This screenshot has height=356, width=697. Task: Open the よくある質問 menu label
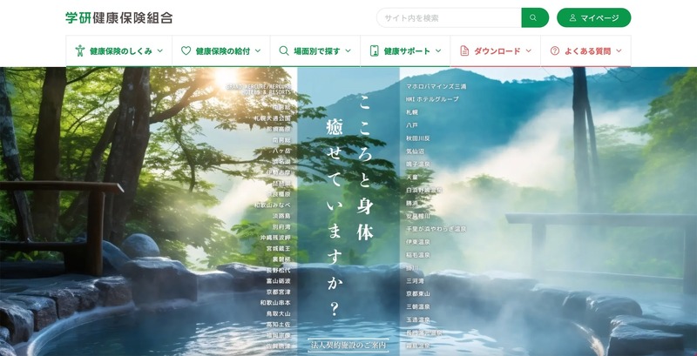pos(585,50)
